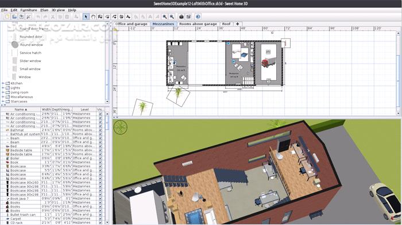Select Small window in catalog tree
Viewport: 402px width, 225px height.
(x=30, y=69)
